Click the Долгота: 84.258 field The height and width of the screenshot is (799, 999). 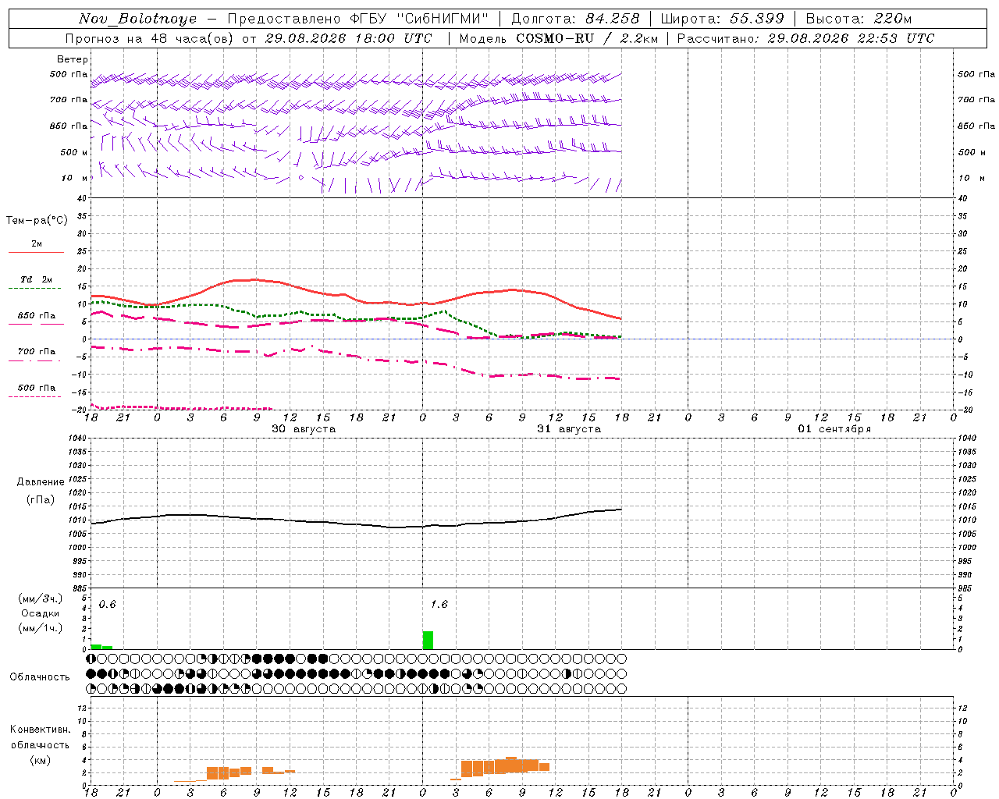tap(575, 19)
